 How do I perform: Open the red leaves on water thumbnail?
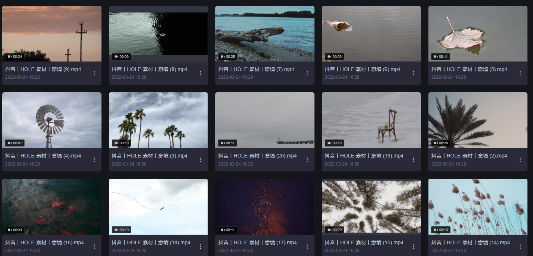52,207
